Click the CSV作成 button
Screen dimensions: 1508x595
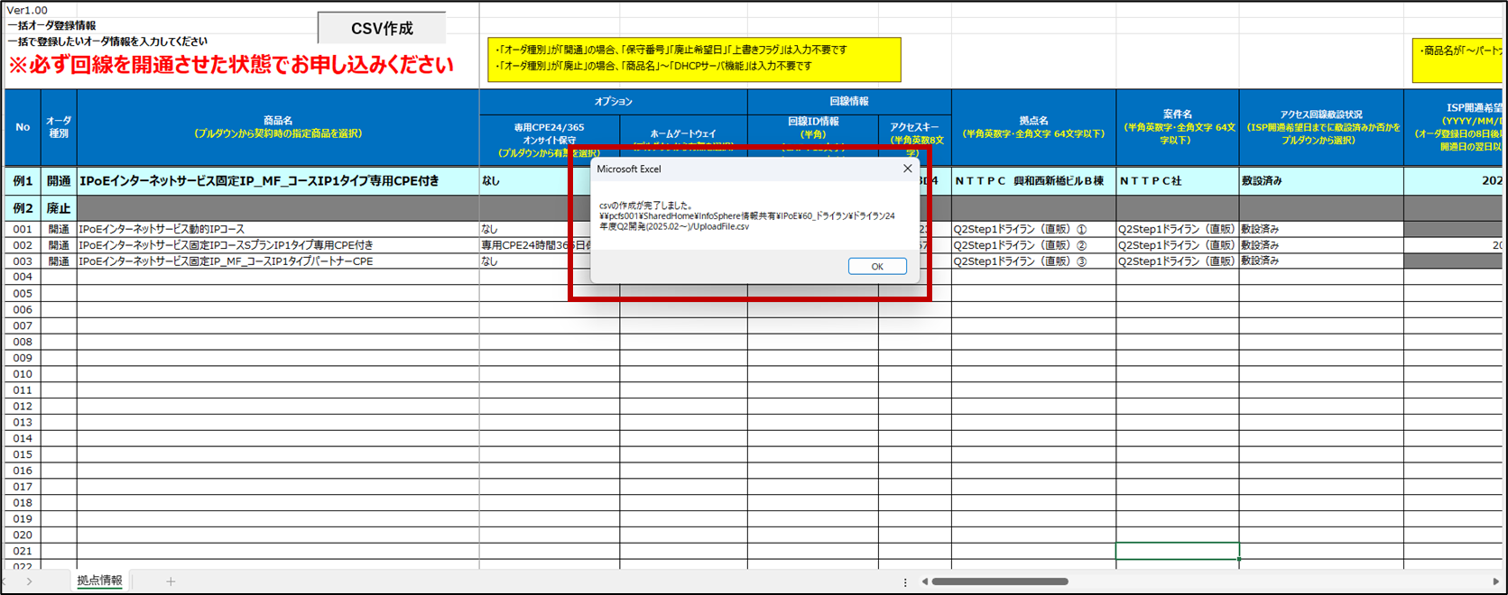point(382,28)
